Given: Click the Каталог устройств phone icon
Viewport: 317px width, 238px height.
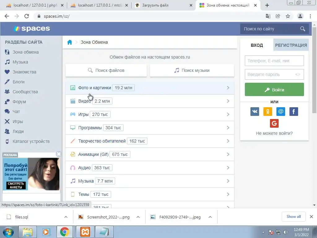Looking at the screenshot, I should coord(7,141).
